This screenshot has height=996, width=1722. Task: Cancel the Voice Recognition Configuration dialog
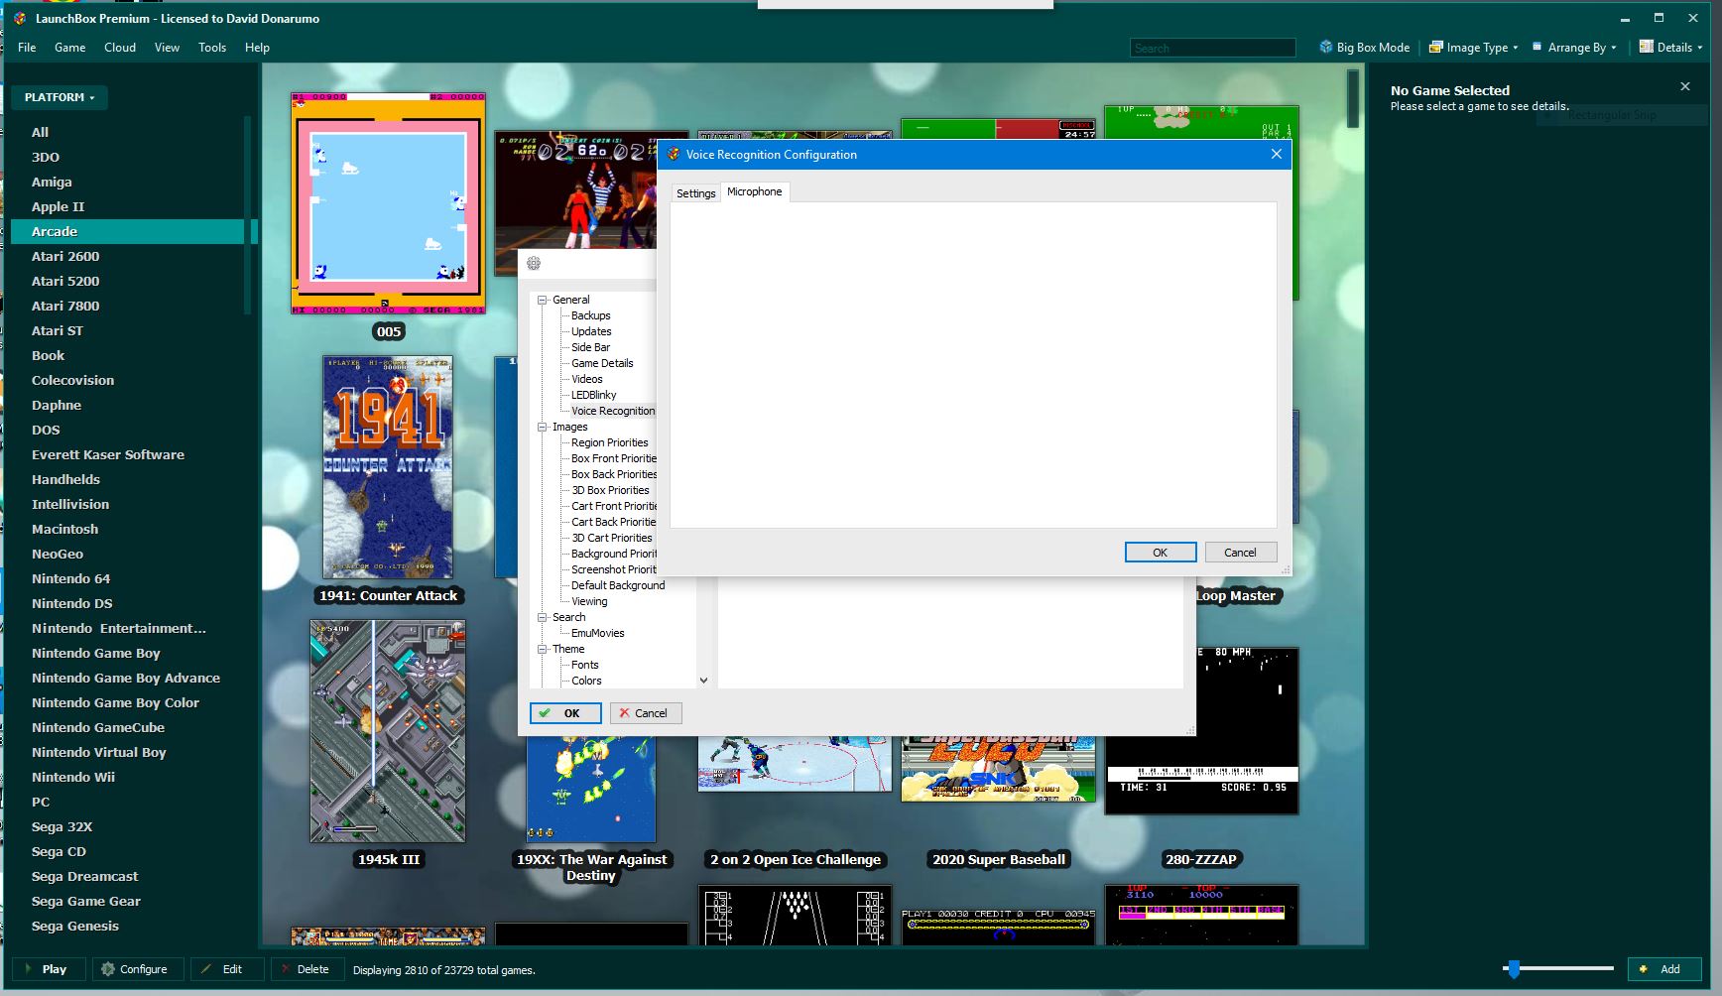pos(1240,553)
